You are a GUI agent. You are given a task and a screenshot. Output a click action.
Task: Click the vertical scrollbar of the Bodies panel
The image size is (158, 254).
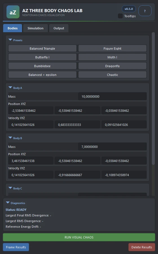(x=153, y=98)
